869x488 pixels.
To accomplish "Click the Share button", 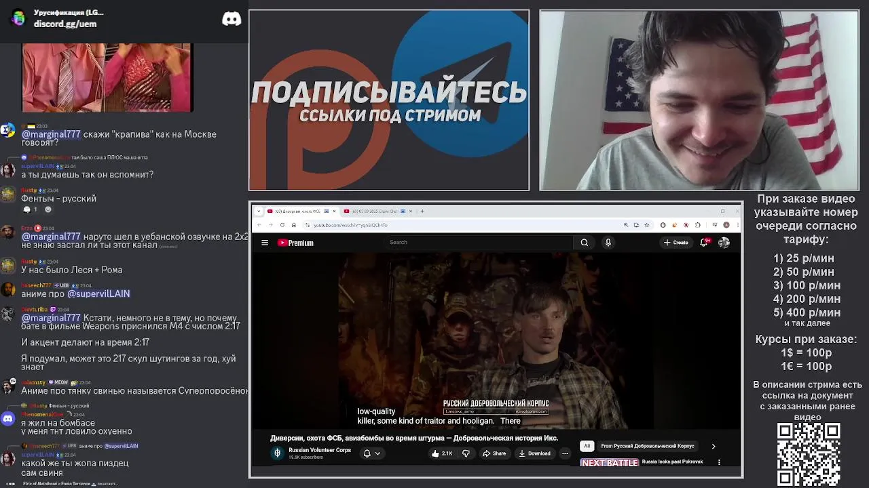I will tap(494, 453).
